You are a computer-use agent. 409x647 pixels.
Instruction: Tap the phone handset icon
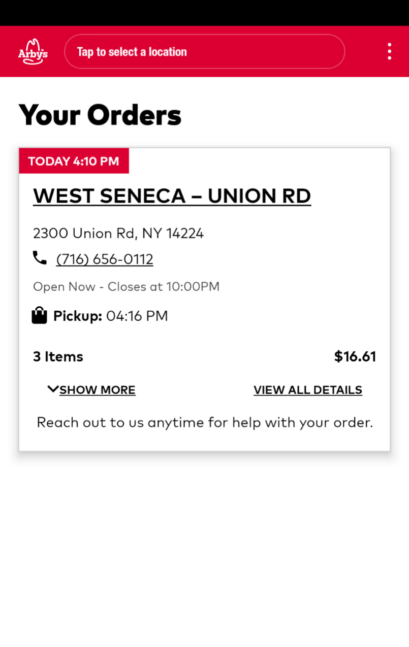(x=40, y=258)
